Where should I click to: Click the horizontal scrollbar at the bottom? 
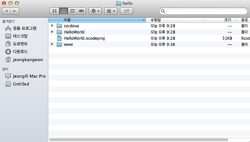pos(139,140)
